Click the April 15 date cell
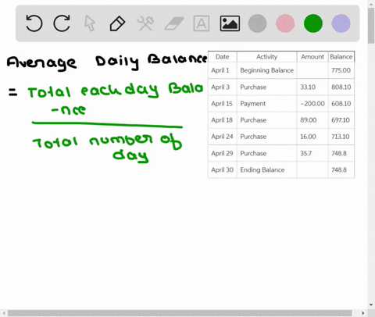Viewport: 375px width, 317px height. pos(223,104)
